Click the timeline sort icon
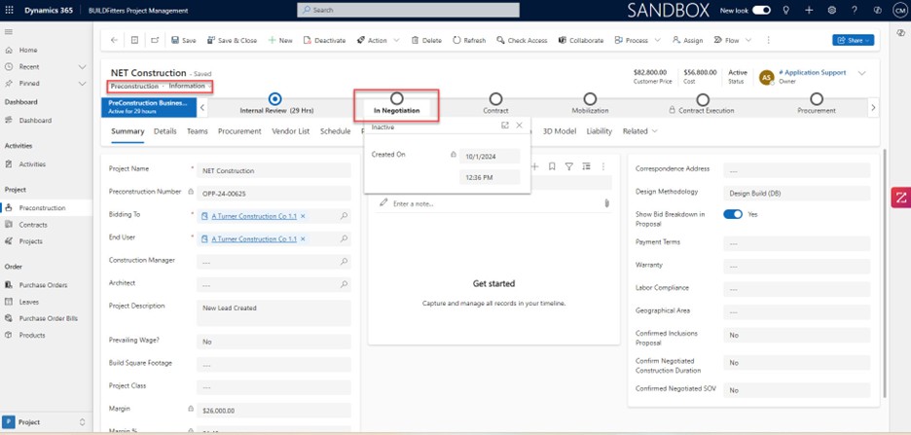 [586, 166]
